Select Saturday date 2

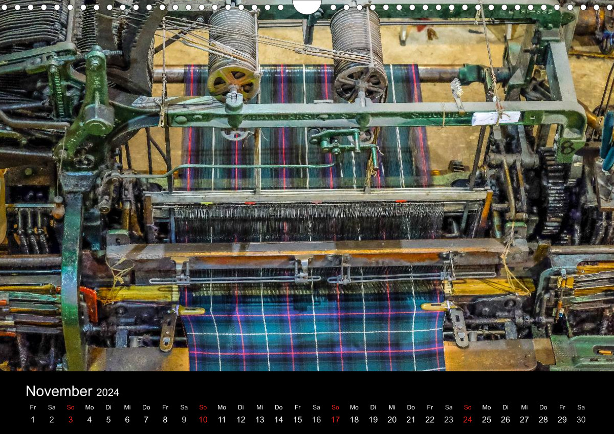coord(52,420)
